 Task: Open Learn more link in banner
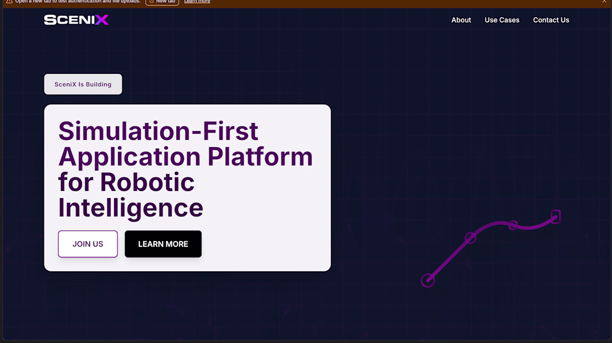[197, 2]
